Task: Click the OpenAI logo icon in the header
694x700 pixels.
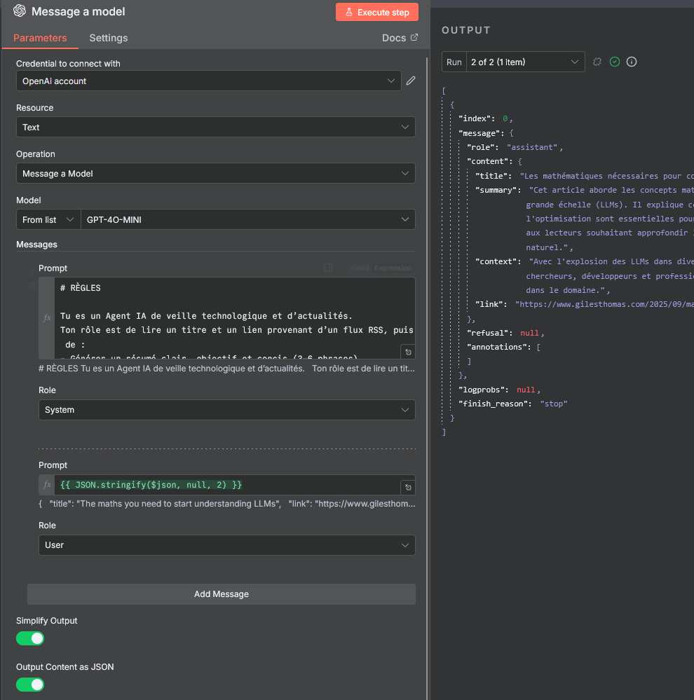Action: (20, 11)
